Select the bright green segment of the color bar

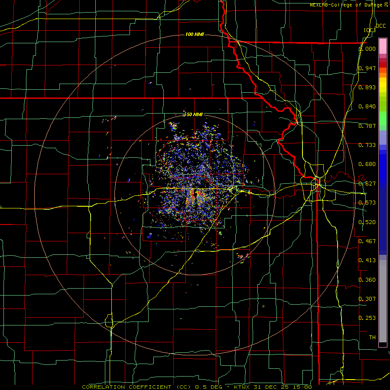click(383, 118)
